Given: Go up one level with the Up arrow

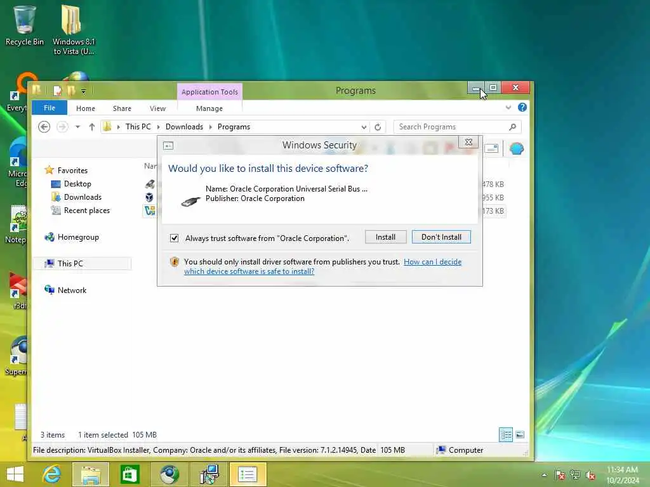Looking at the screenshot, I should [x=91, y=127].
